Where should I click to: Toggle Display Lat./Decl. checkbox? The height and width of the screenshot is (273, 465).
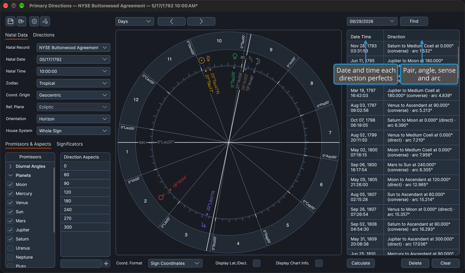click(x=257, y=263)
